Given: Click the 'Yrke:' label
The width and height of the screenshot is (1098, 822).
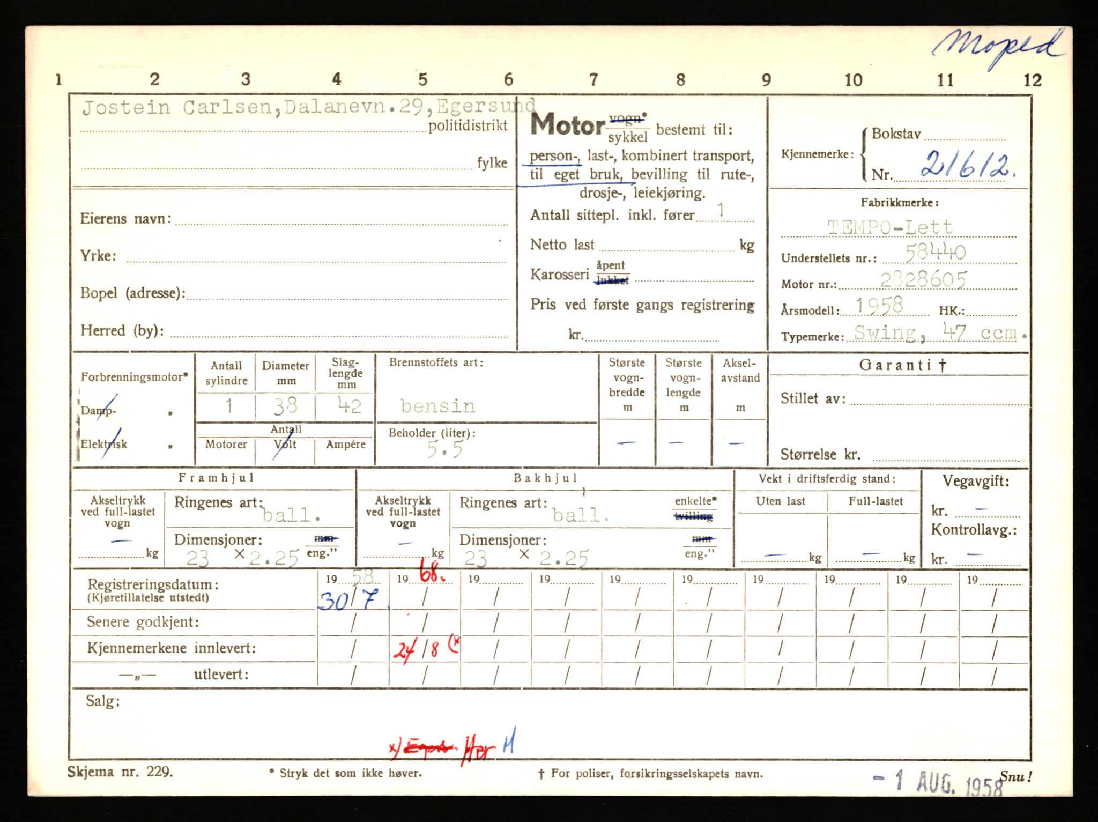Looking at the screenshot, I should click(98, 256).
